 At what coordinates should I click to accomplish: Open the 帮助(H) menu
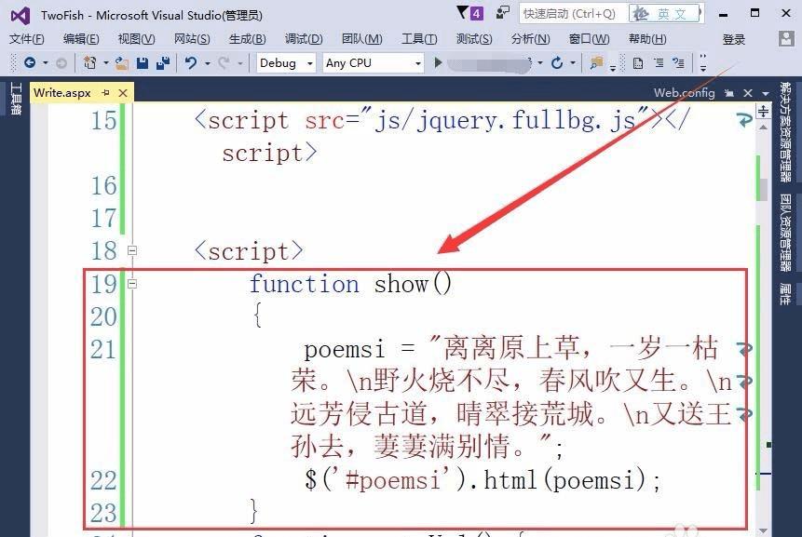click(647, 39)
